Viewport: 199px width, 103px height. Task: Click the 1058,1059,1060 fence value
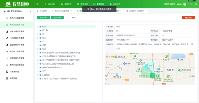[x=123, y=40]
